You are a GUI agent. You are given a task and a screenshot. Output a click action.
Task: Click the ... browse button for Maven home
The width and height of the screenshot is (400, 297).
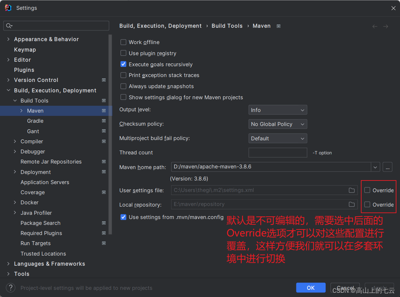[387, 167]
